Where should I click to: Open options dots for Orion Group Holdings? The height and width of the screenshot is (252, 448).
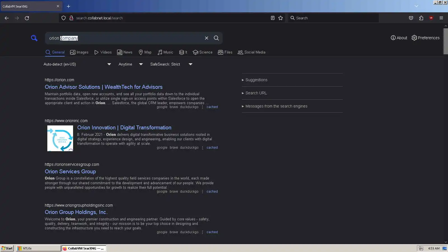coord(202,232)
